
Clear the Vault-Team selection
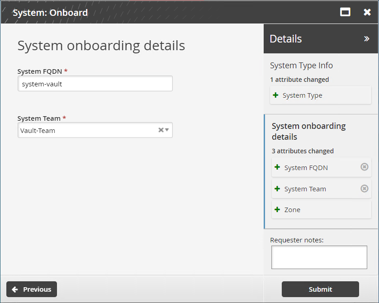tap(161, 130)
